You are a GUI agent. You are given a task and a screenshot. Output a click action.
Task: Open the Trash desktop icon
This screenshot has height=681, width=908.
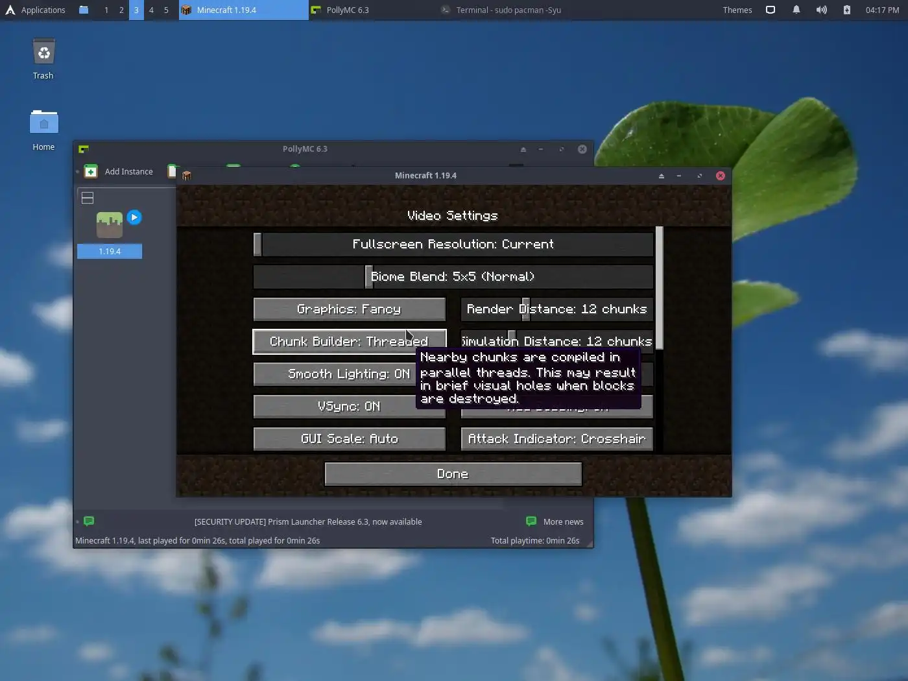click(x=43, y=58)
